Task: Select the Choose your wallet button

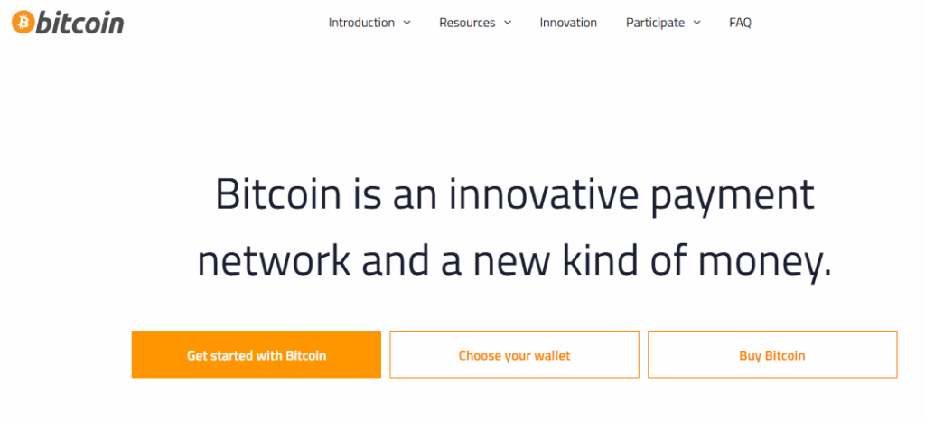Action: point(514,355)
